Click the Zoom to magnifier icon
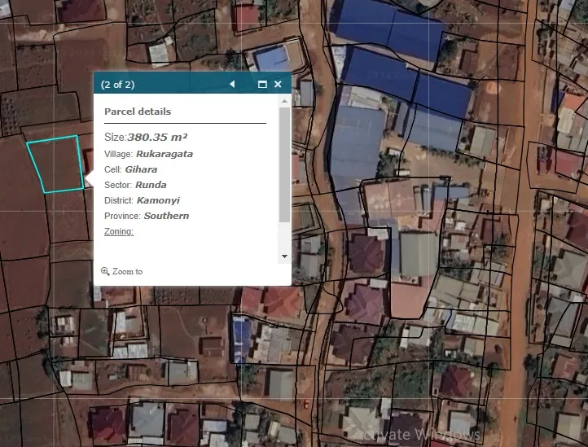 (x=105, y=271)
